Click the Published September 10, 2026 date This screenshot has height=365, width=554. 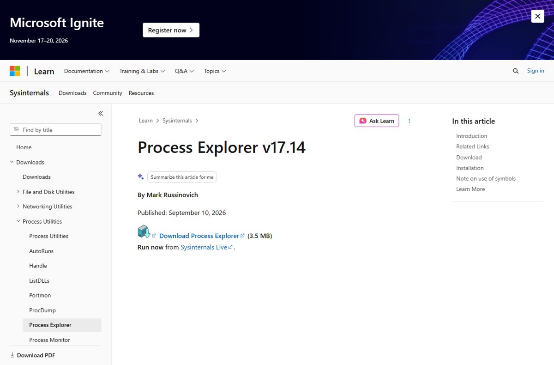[x=181, y=213]
